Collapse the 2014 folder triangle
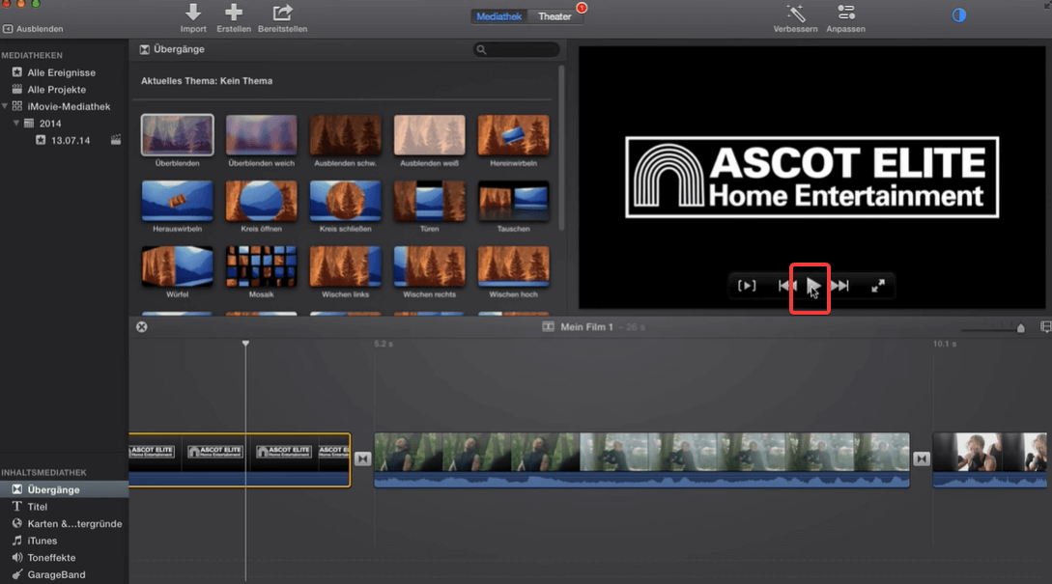The width and height of the screenshot is (1052, 584). point(16,123)
